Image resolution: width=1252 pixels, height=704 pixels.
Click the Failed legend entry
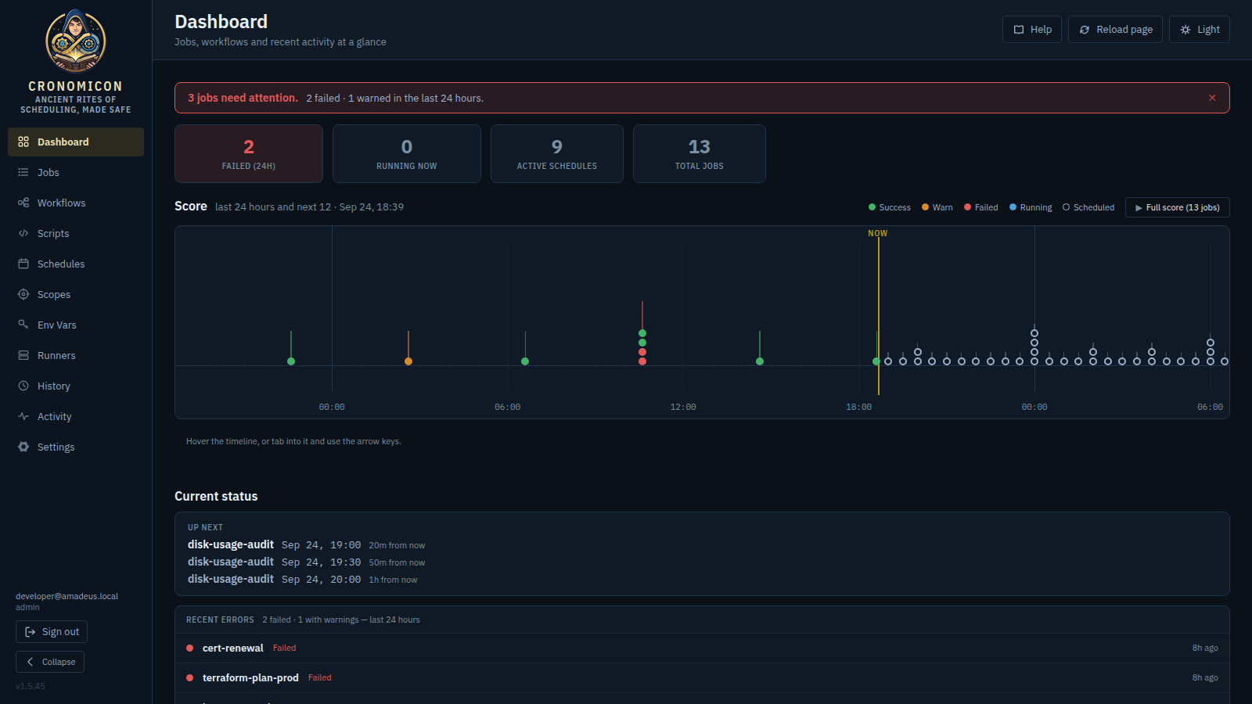coord(981,207)
